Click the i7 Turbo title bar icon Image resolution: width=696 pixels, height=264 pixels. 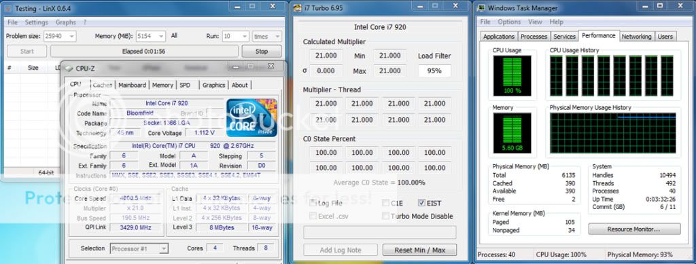coord(297,8)
